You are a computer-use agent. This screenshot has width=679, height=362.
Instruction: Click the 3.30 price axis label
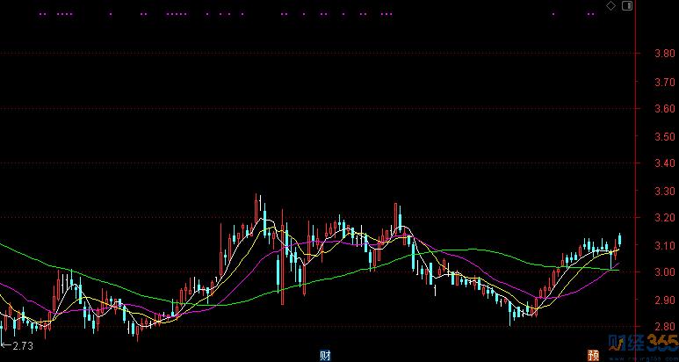tap(665, 191)
